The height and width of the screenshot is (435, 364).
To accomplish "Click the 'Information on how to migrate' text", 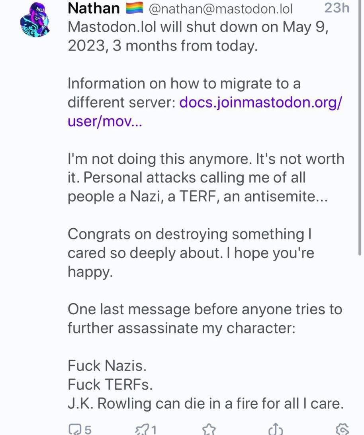I will click(x=184, y=84).
